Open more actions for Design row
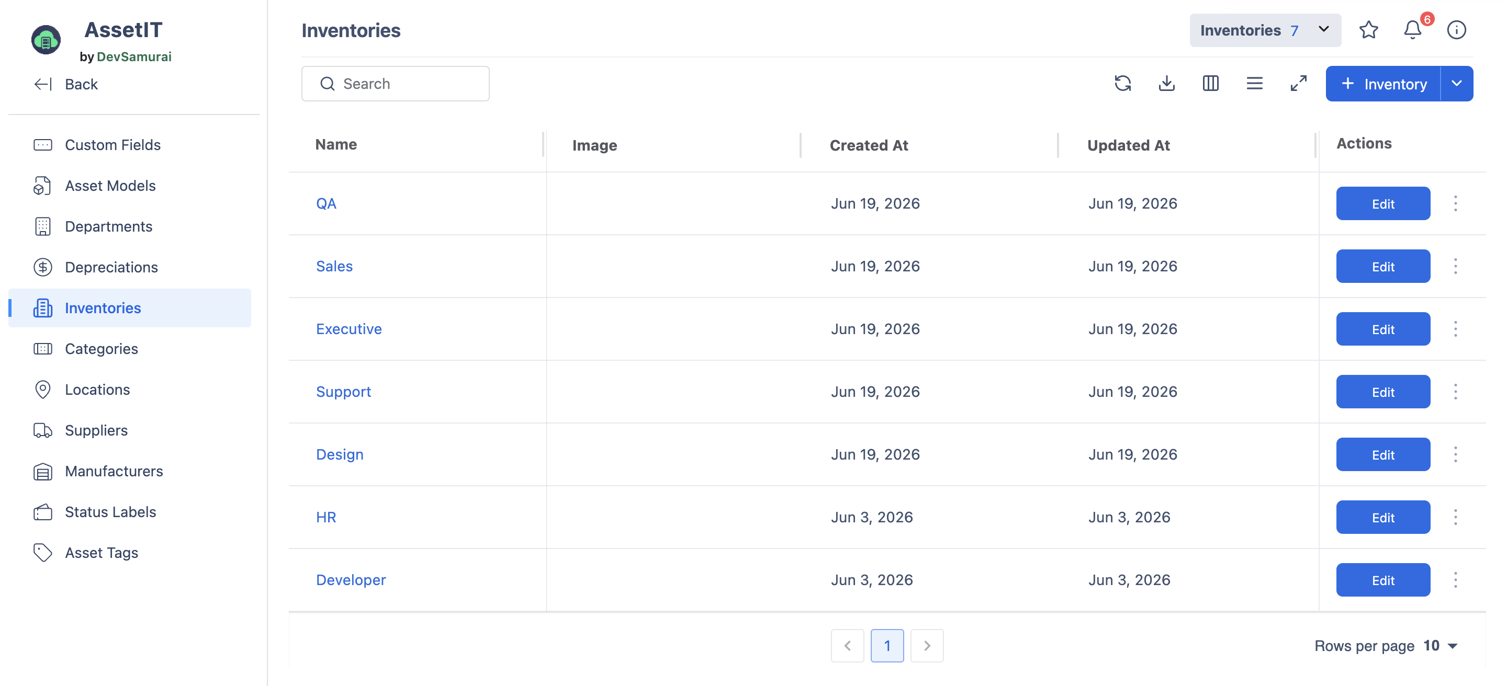The width and height of the screenshot is (1507, 686). pos(1456,454)
